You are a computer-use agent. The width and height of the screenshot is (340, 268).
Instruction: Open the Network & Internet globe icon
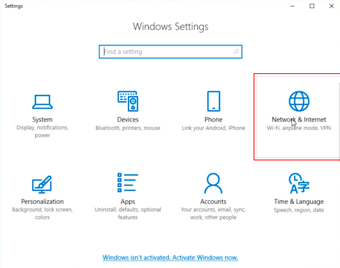pyautogui.click(x=299, y=101)
